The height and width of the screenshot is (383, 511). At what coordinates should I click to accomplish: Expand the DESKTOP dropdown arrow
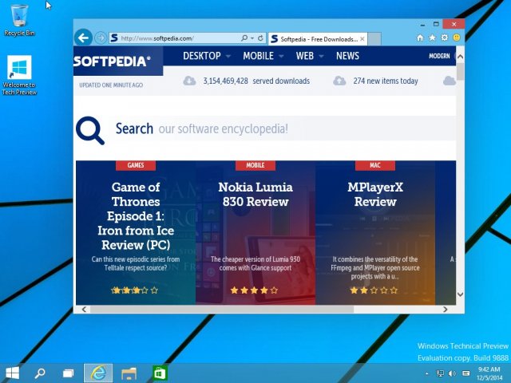pos(228,57)
